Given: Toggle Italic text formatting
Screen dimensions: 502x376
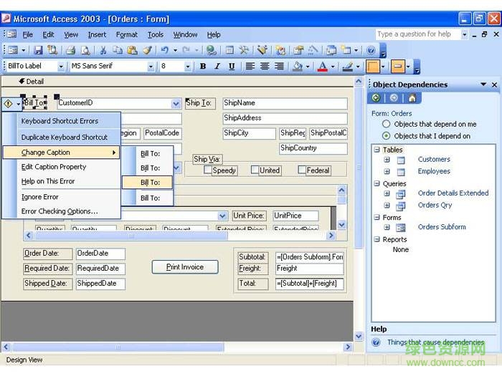Looking at the screenshot, I should (217, 67).
